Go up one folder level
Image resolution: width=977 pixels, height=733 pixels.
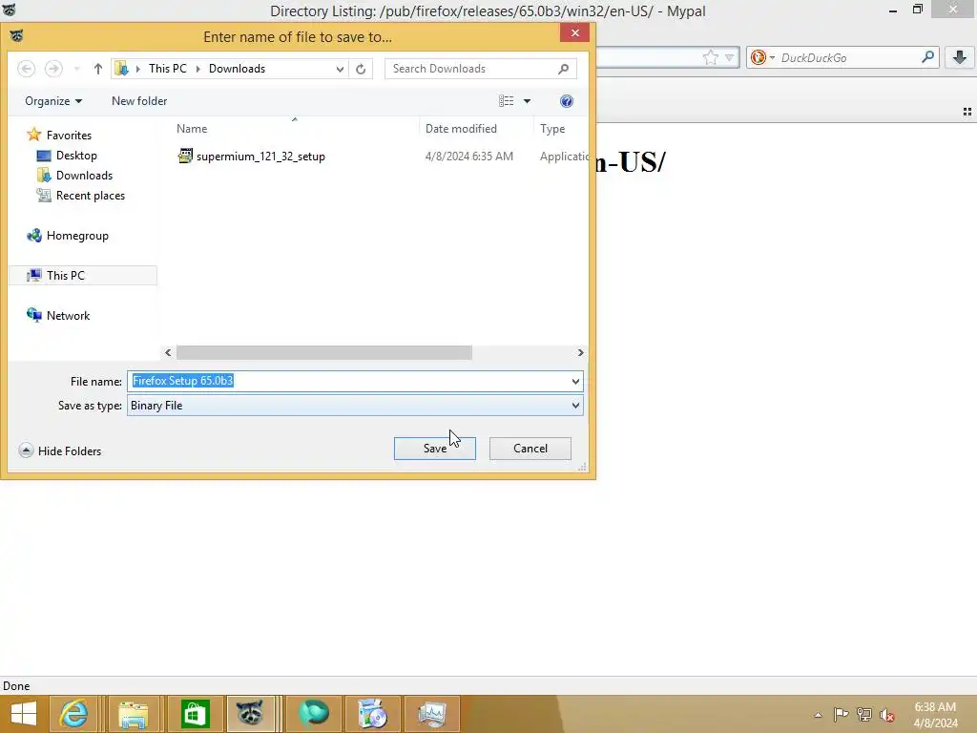coord(98,69)
